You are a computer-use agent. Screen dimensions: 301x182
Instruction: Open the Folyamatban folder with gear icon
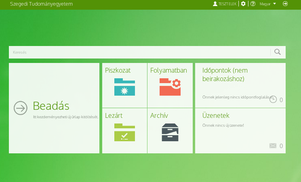[x=170, y=87]
